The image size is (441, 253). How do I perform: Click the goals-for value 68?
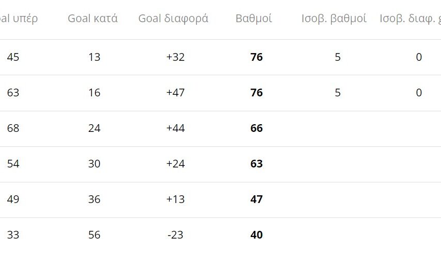pyautogui.click(x=13, y=128)
